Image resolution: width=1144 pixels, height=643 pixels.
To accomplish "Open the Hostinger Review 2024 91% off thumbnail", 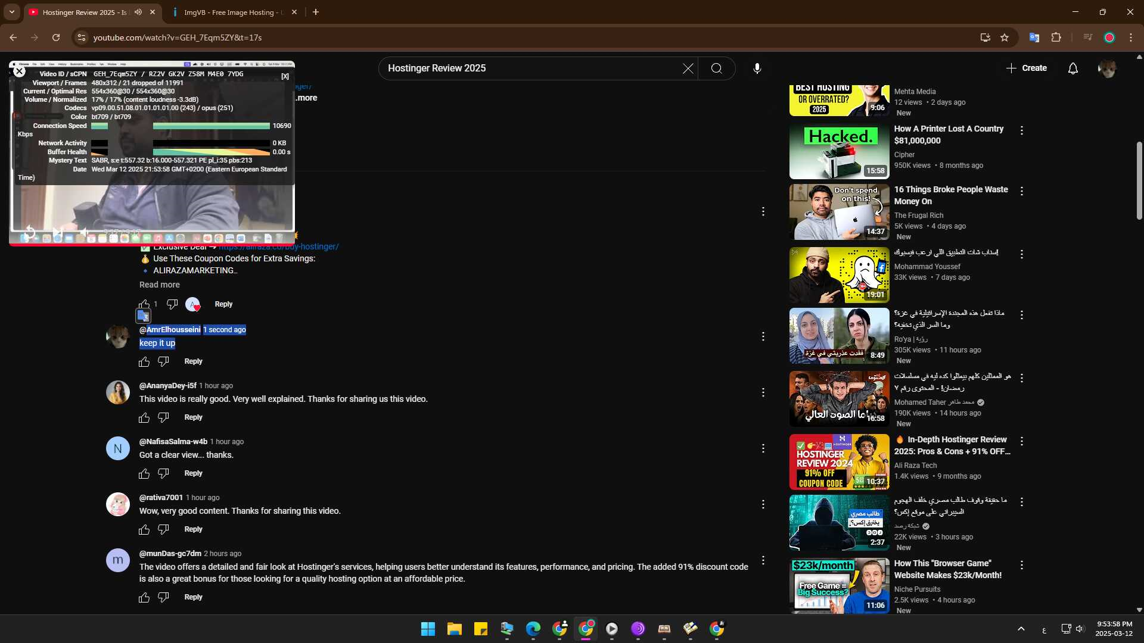I will (x=839, y=462).
